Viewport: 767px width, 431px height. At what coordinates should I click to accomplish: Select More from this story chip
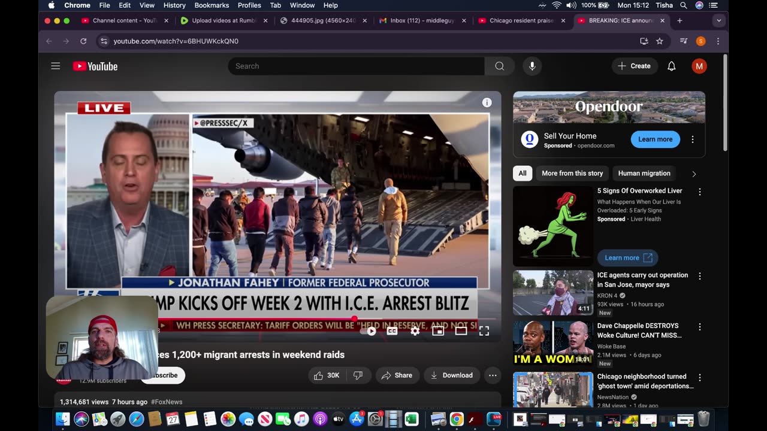[572, 173]
